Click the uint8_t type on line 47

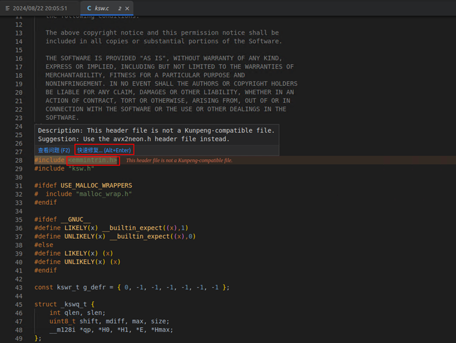pyautogui.click(x=63, y=321)
